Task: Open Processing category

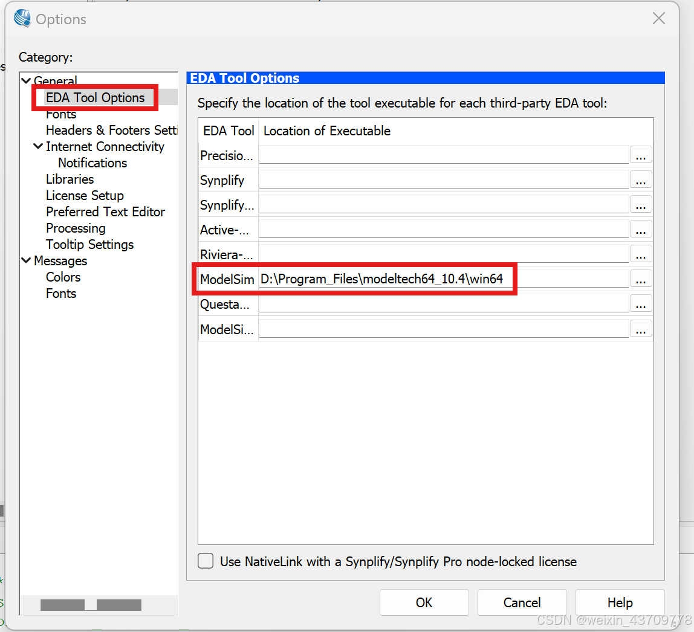Action: (x=76, y=228)
